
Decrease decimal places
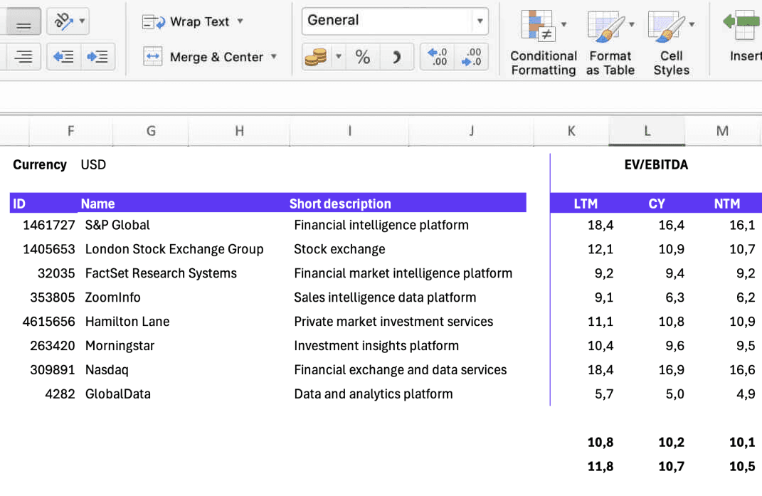click(472, 57)
